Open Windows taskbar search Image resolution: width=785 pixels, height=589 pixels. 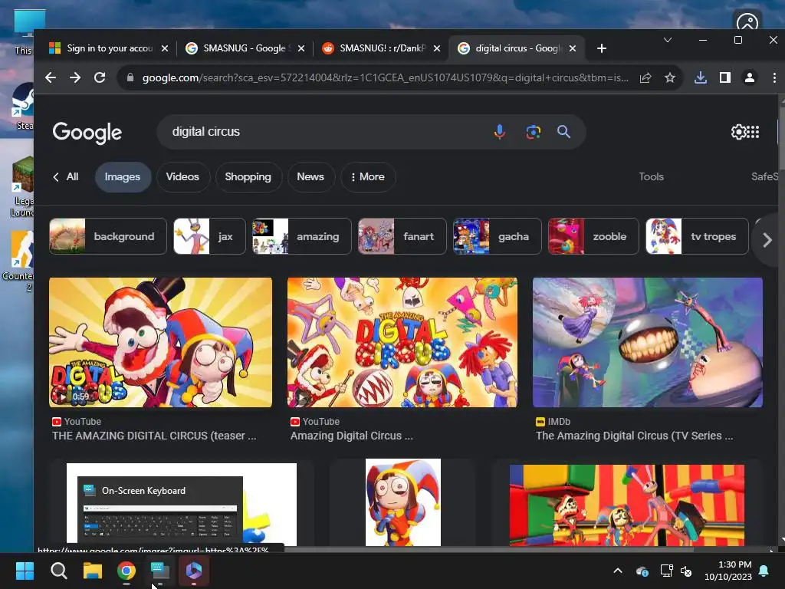[58, 571]
